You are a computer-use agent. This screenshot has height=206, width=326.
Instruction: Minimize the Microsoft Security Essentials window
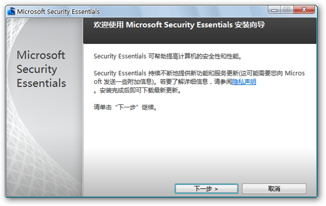[274, 10]
